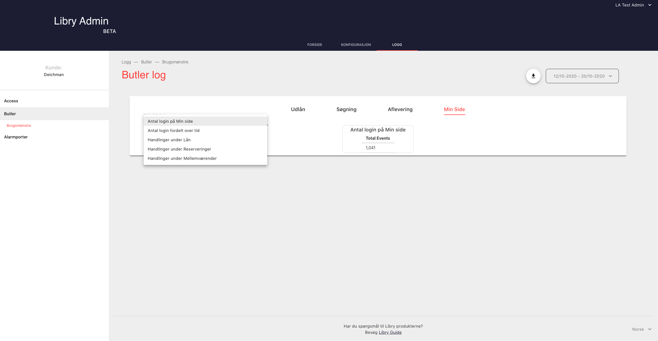Open the date range 12/10-2020 dropdown
This screenshot has height=341, width=658.
coord(582,76)
